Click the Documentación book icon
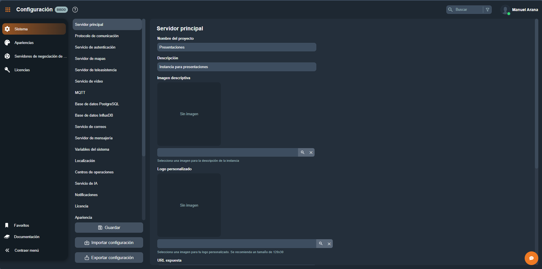The image size is (542, 269). point(7,236)
